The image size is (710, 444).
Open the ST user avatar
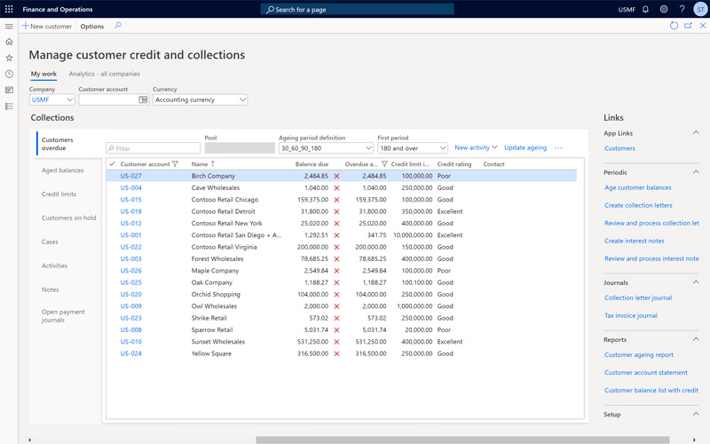pyautogui.click(x=700, y=9)
